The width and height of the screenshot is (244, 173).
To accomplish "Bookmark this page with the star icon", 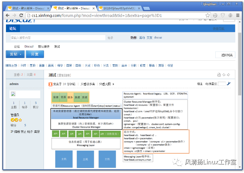I will (208, 15).
